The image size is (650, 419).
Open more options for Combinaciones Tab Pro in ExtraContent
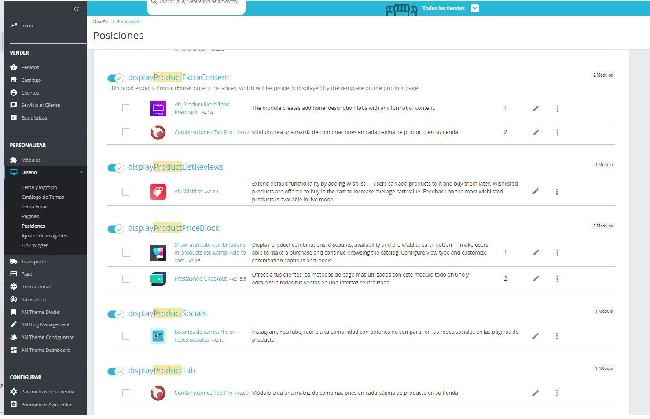(557, 133)
